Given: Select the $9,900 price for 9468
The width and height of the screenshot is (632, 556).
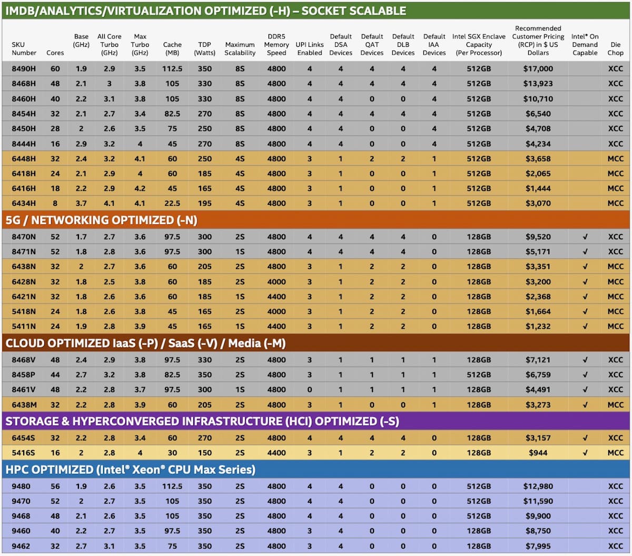Looking at the screenshot, I should tap(538, 516).
